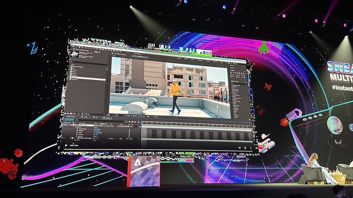Toggle the Position stopwatch
Image resolution: width=353 pixels, height=198 pixels.
(77, 131)
